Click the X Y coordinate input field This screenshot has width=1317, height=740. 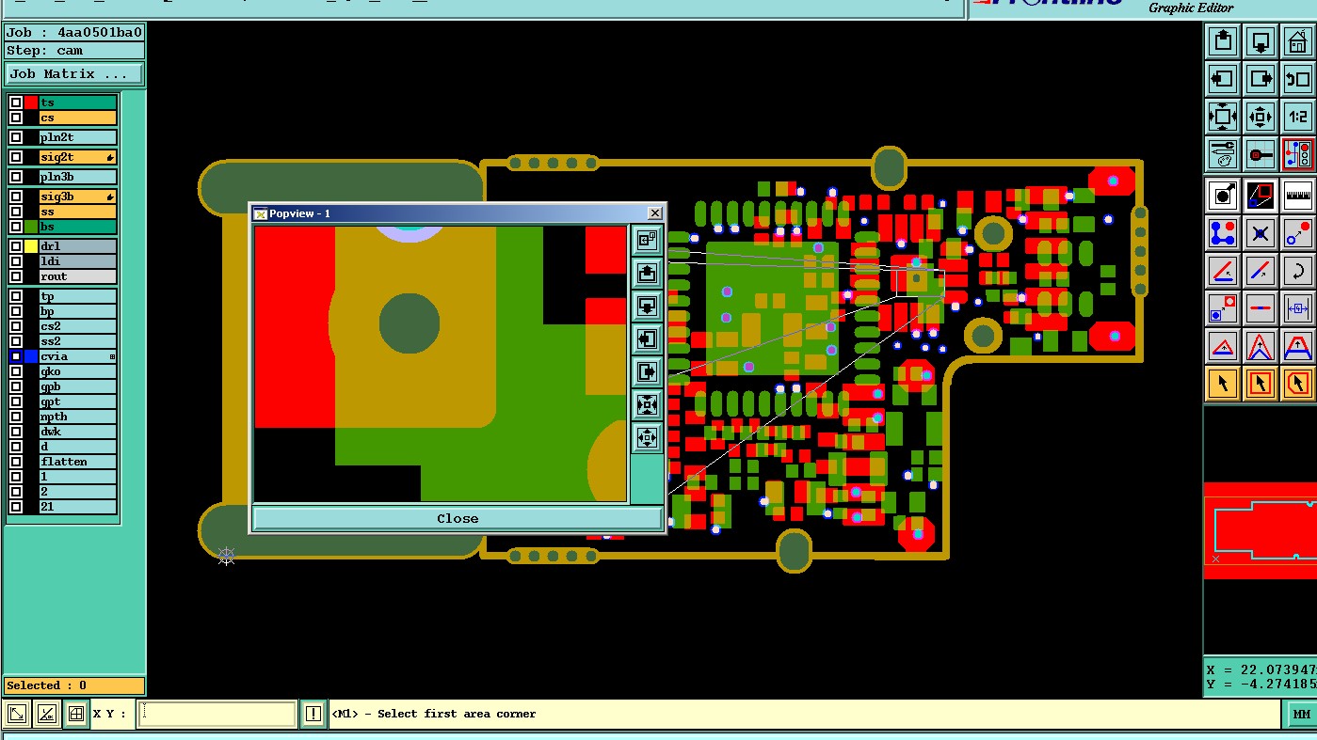tap(217, 715)
